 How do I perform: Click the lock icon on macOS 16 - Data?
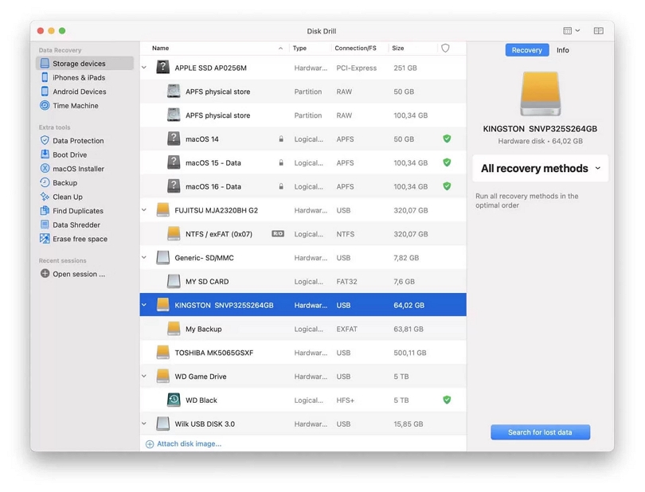pos(281,186)
